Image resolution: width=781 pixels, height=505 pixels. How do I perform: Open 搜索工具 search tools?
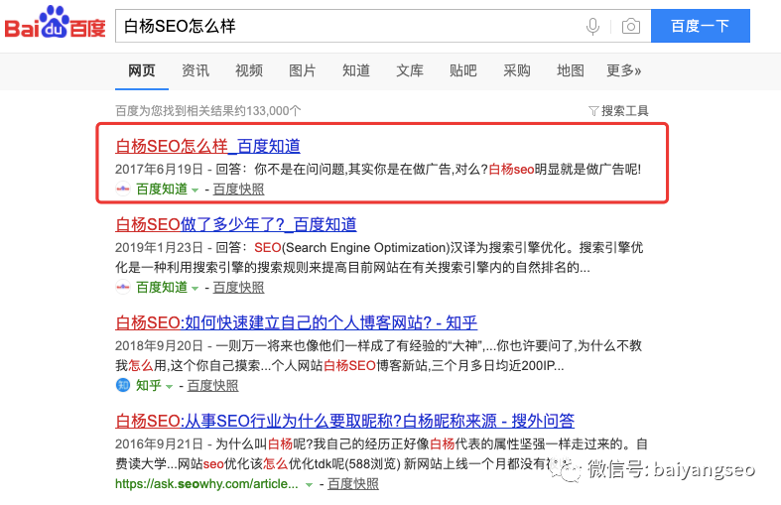tap(624, 110)
